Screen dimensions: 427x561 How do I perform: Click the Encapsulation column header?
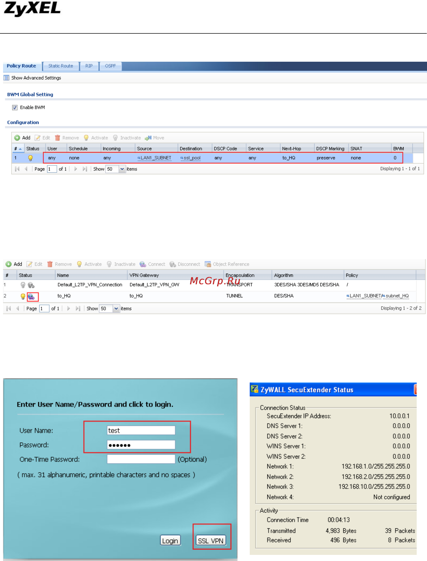tap(248, 275)
